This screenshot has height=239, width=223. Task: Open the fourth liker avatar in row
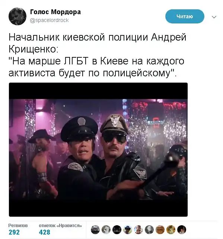128,230
